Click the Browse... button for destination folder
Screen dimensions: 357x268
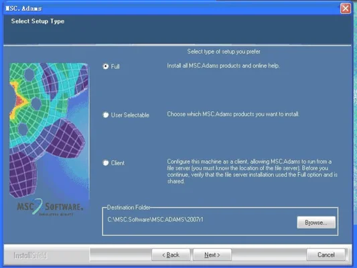(316, 222)
